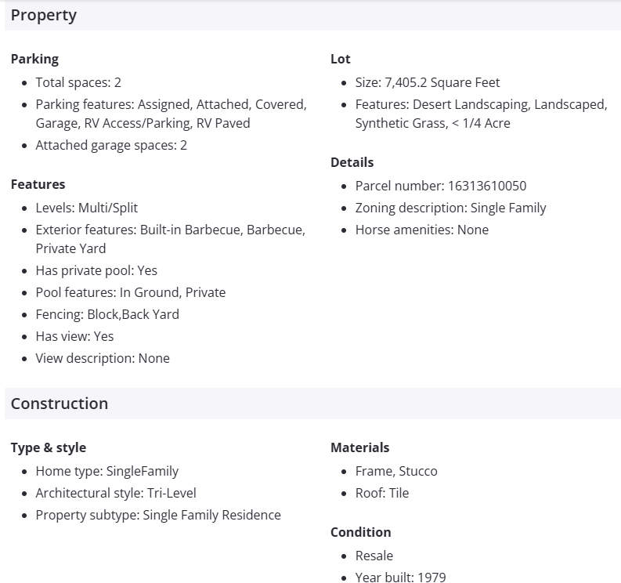Select the Total spaces: 2 entry
Screen dimensions: 621x583
(78, 82)
